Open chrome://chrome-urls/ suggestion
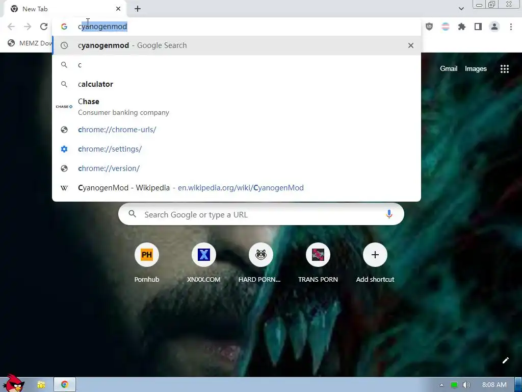 point(237,130)
